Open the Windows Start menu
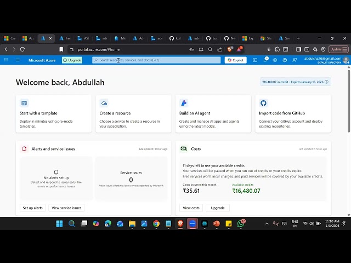 click(60, 224)
